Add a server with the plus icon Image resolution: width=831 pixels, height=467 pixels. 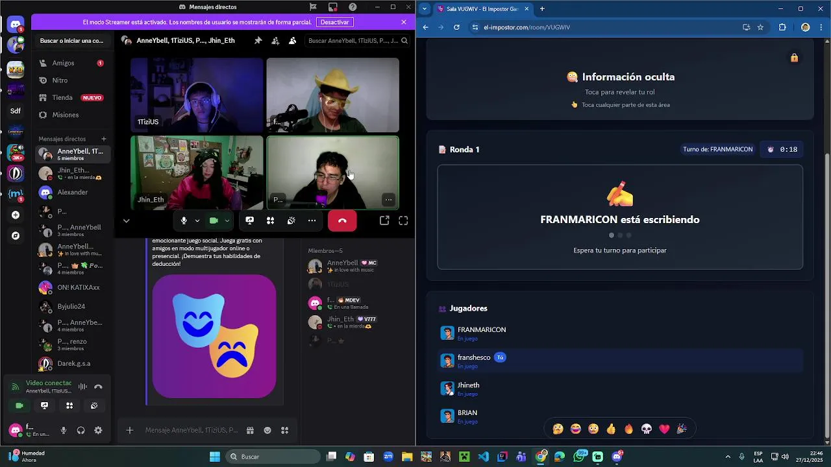(x=16, y=215)
